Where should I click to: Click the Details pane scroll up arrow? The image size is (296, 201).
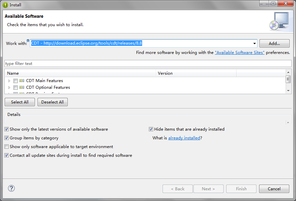[x=288, y=123]
